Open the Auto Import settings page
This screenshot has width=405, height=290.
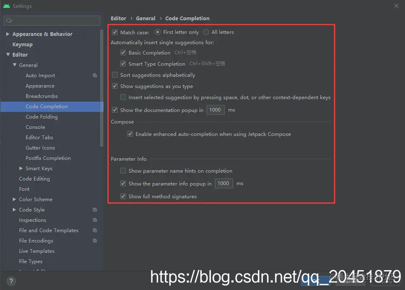click(40, 76)
